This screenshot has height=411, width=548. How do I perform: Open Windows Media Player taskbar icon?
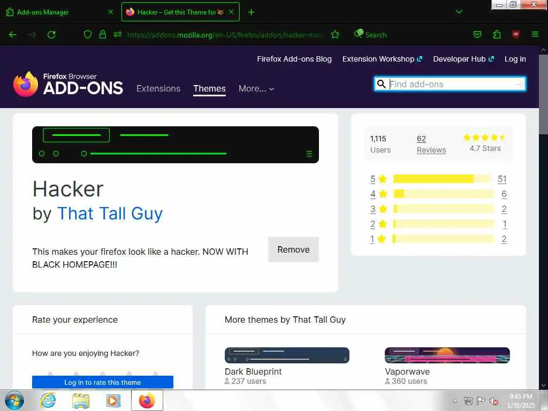[113, 400]
